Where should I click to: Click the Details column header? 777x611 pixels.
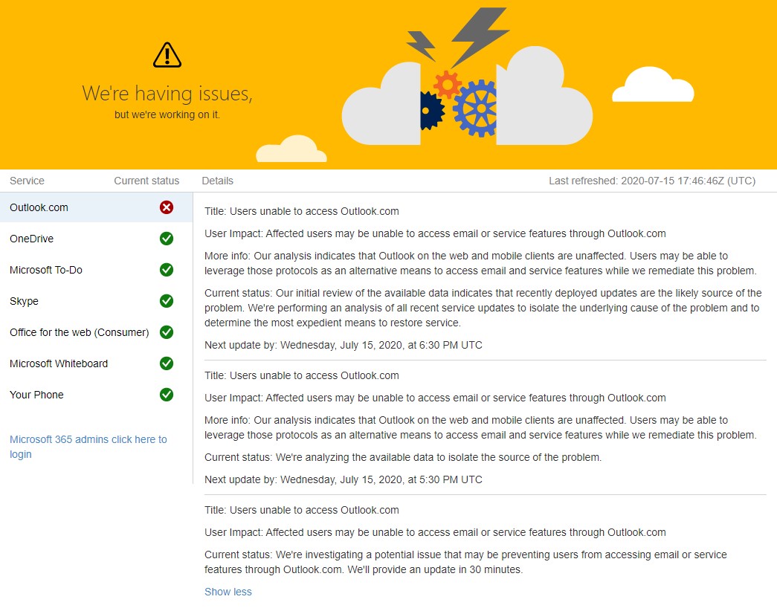click(218, 181)
